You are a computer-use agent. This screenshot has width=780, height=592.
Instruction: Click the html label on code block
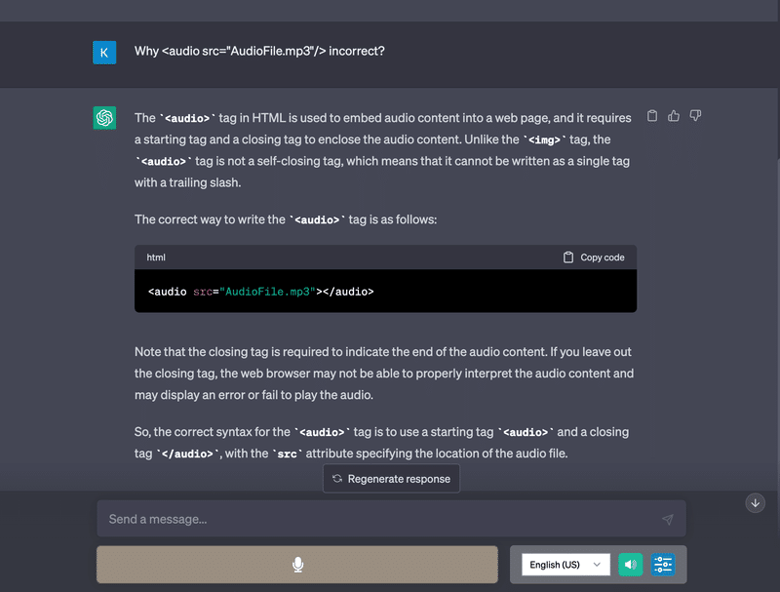tap(156, 257)
